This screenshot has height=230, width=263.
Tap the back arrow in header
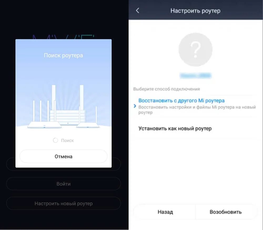click(138, 11)
